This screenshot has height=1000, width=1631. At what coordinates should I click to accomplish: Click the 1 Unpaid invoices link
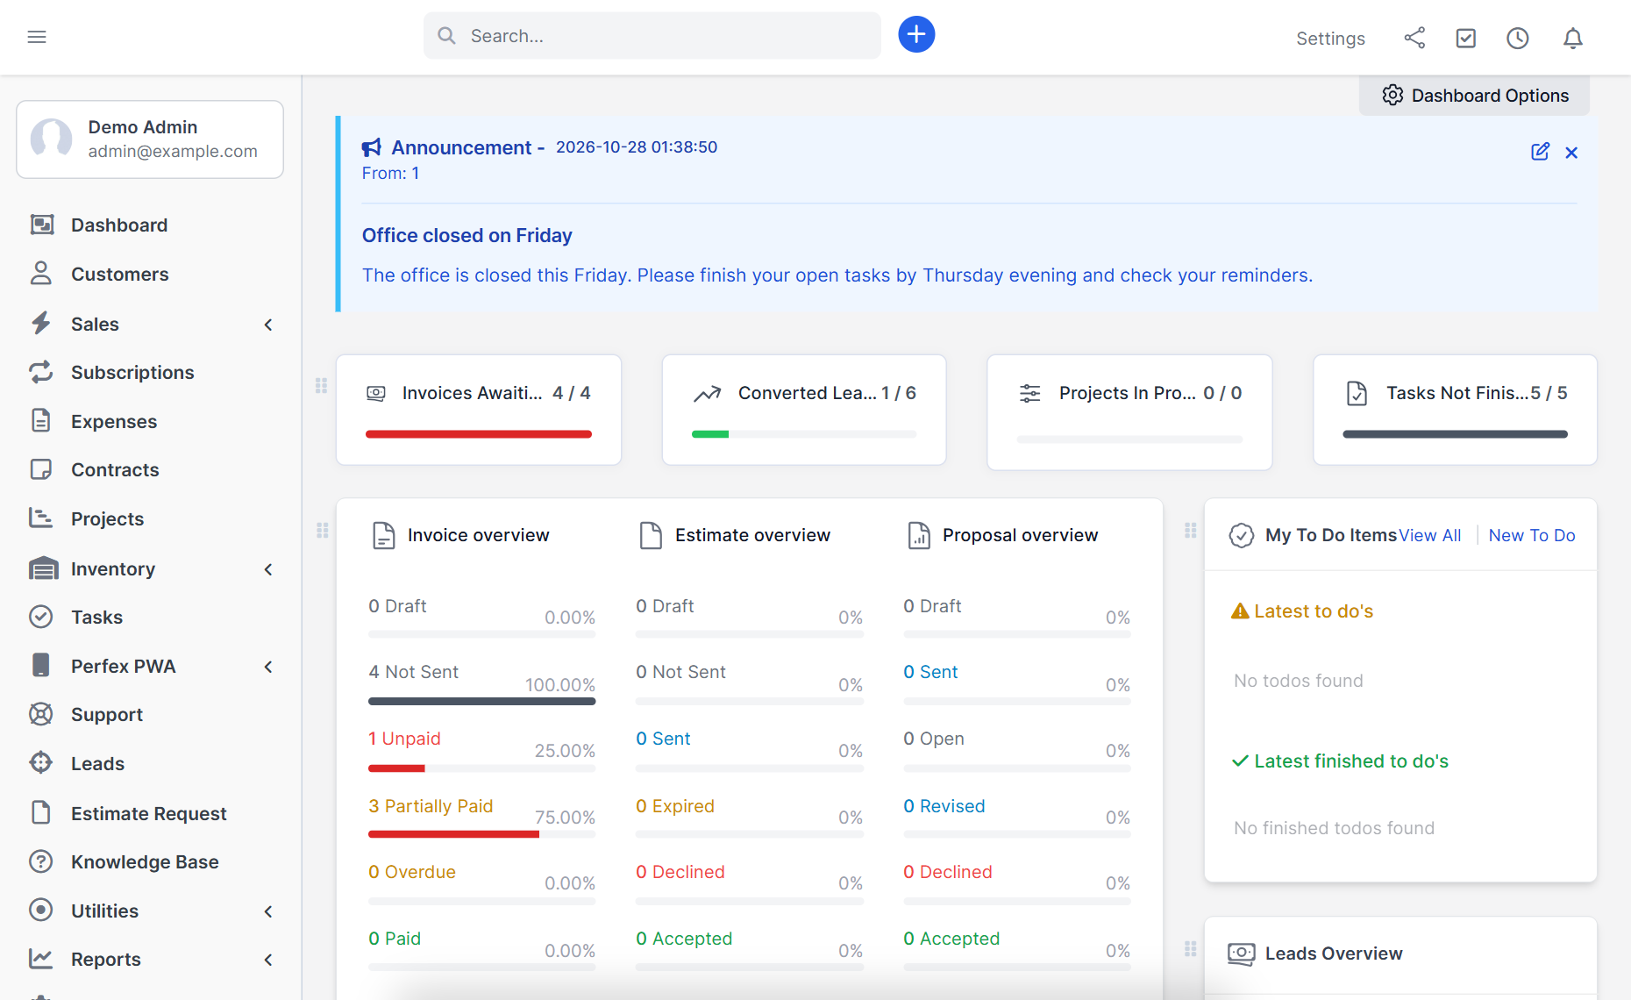(x=404, y=739)
